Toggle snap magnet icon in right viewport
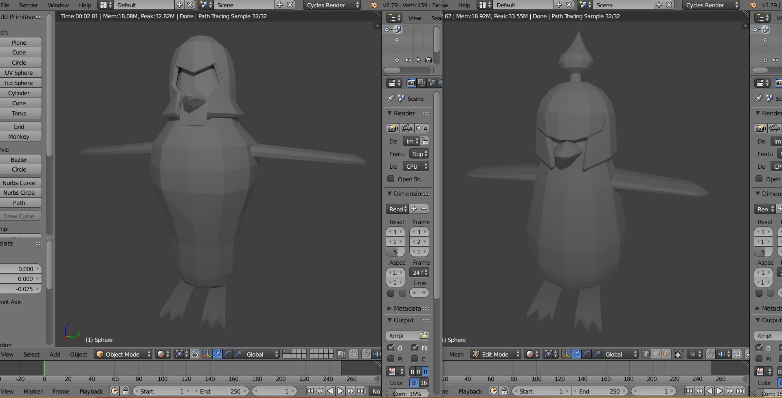The image size is (782, 398). tap(710, 354)
